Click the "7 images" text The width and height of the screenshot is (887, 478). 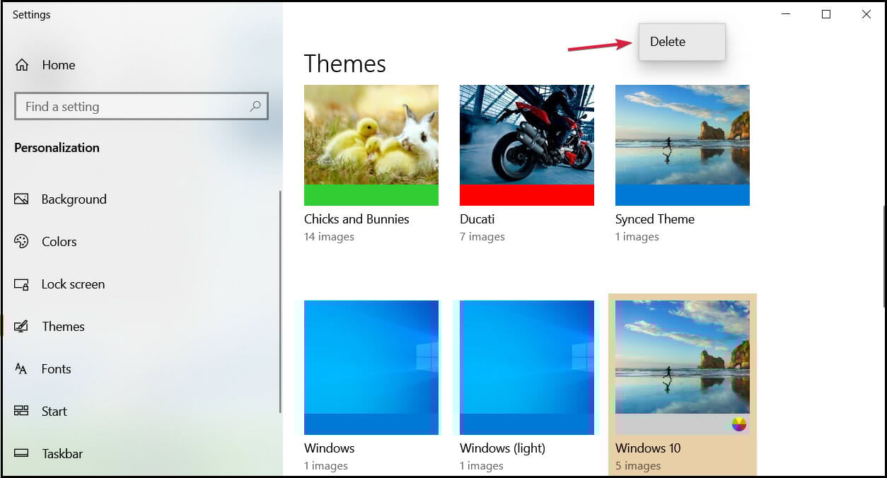tap(482, 237)
